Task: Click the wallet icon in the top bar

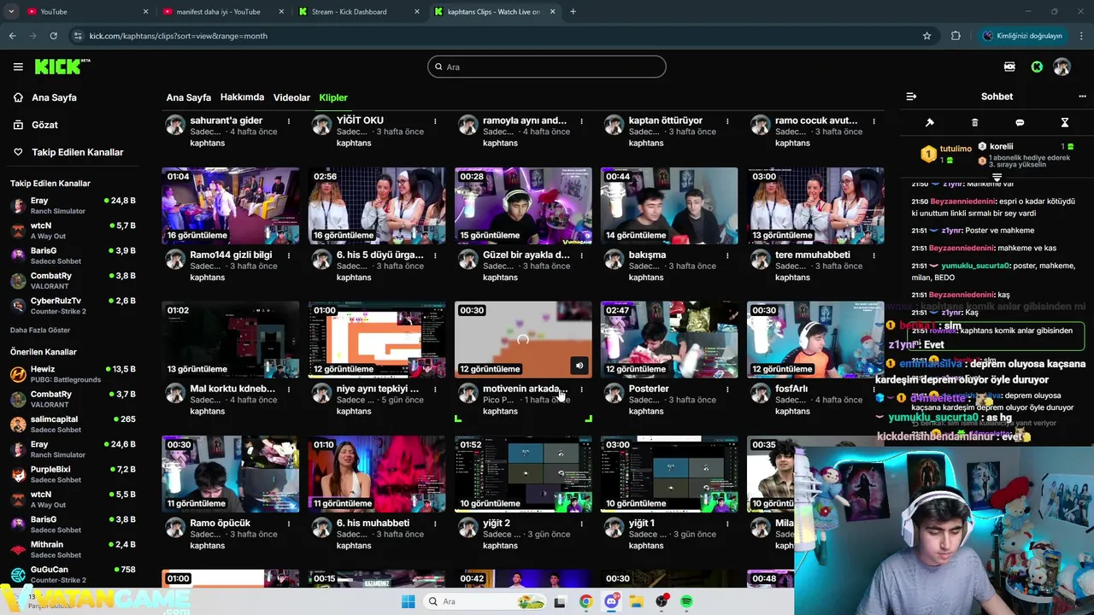Action: click(1009, 67)
